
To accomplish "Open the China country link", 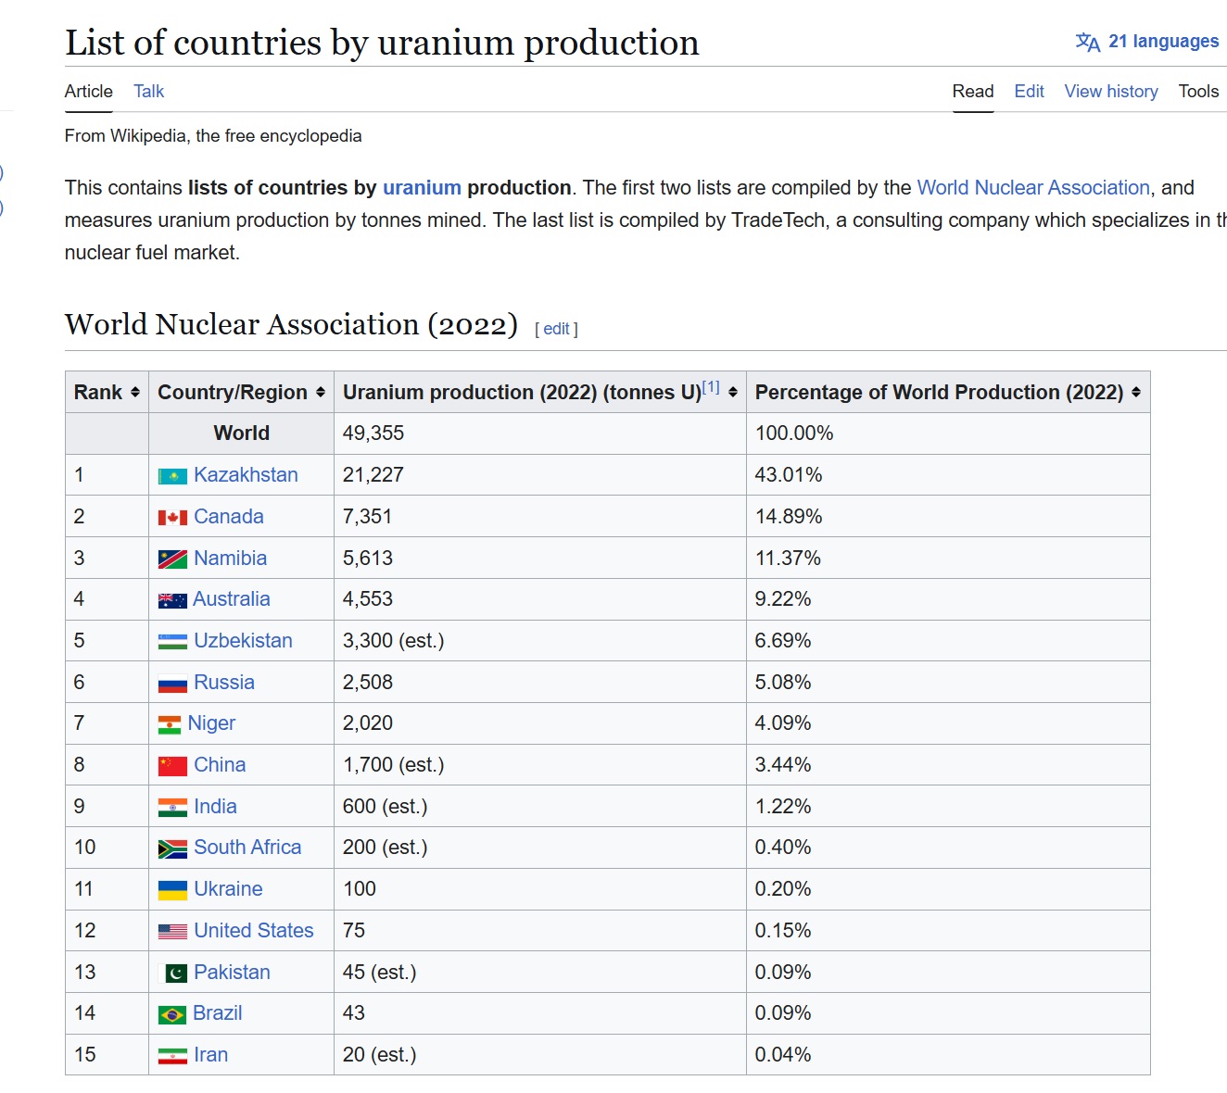I will point(220,765).
